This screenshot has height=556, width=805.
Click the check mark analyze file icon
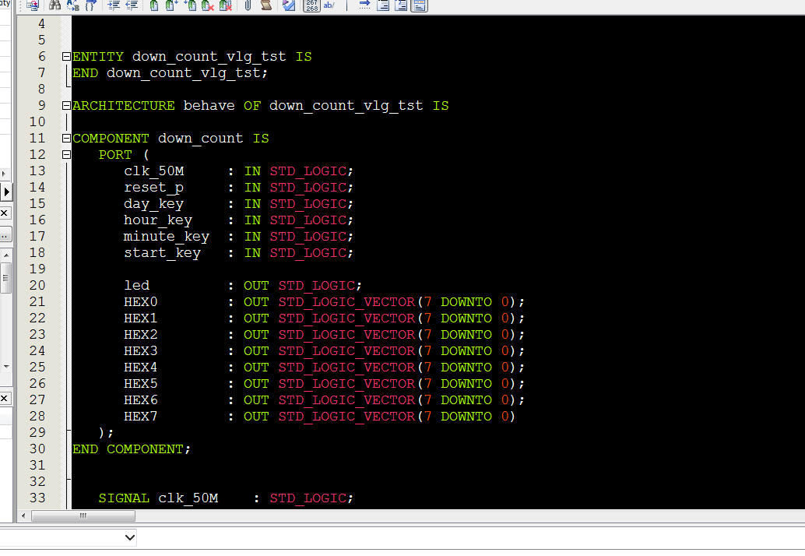[x=289, y=5]
